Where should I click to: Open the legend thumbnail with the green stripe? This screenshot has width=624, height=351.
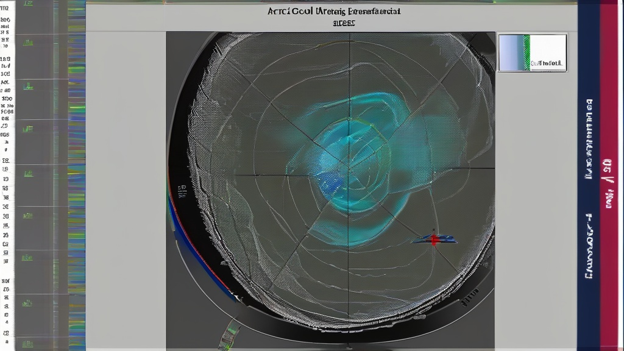532,52
